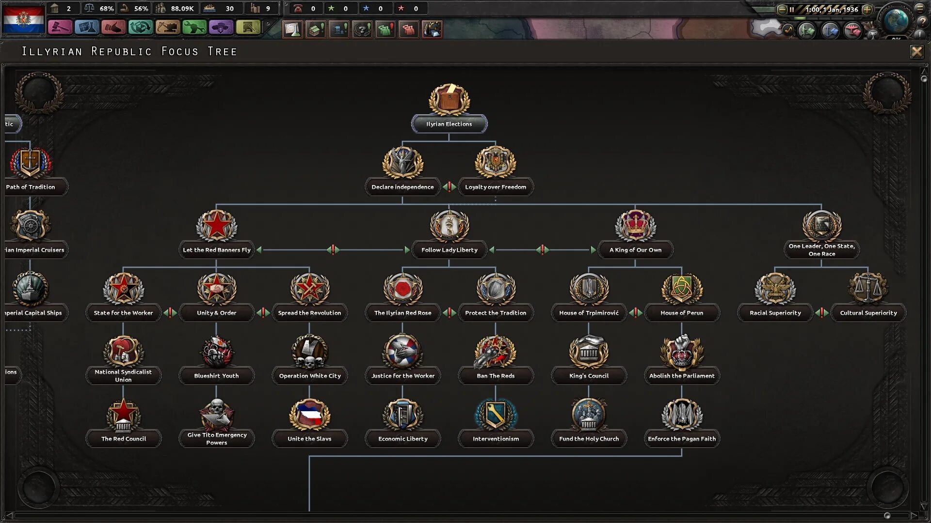Viewport: 931px width, 523px height.
Task: Open the recruit and deploy tank icon
Action: click(221, 28)
